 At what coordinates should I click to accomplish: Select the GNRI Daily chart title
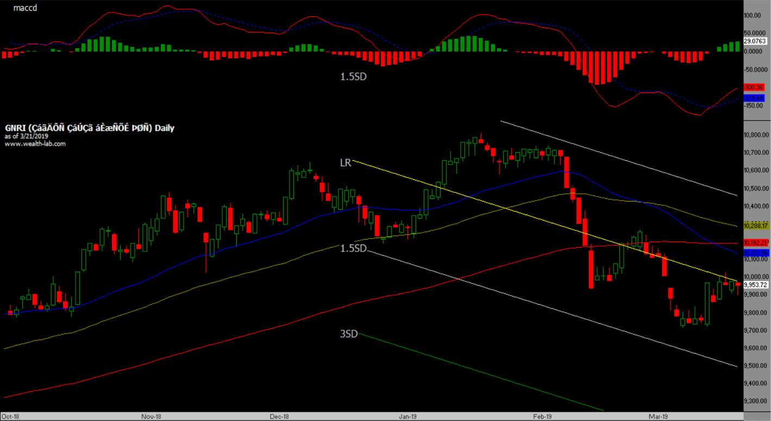(90, 128)
